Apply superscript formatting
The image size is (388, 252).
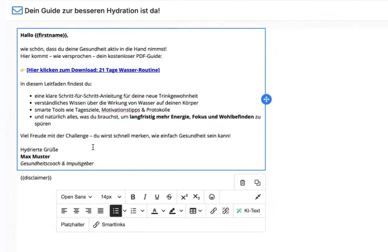(x=184, y=197)
